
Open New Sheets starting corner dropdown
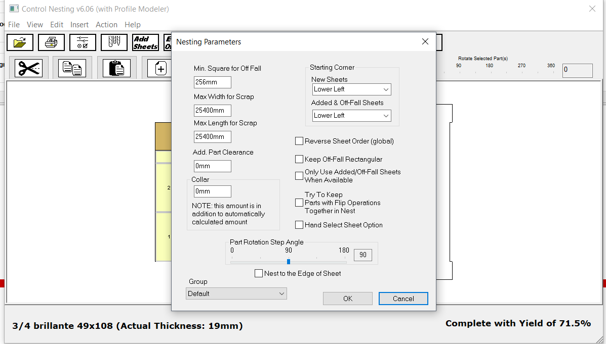click(352, 89)
